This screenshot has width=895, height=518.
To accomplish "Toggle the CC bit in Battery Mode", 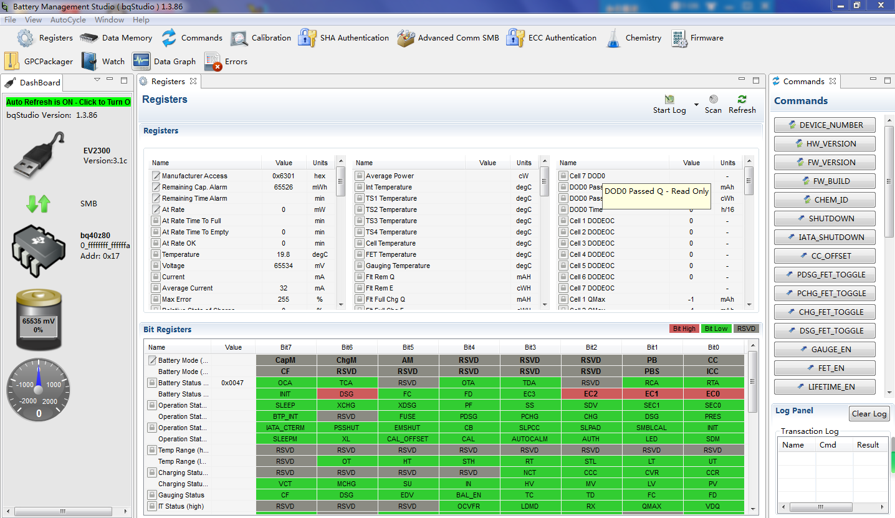I will [x=713, y=360].
